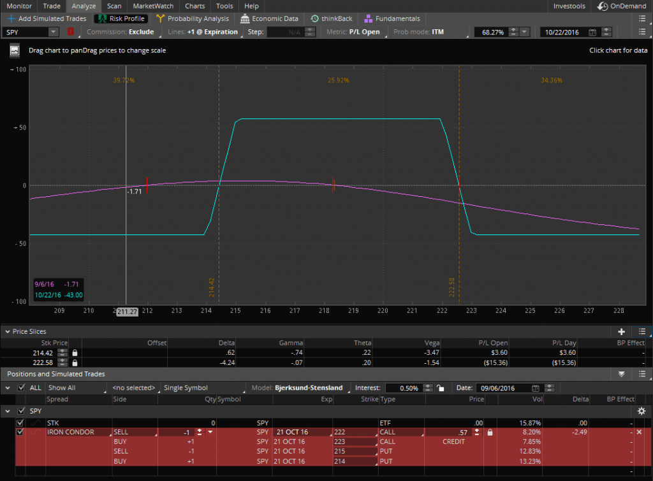Activate OnDemand mode
Viewport: 653px width, 481px height.
pos(622,6)
